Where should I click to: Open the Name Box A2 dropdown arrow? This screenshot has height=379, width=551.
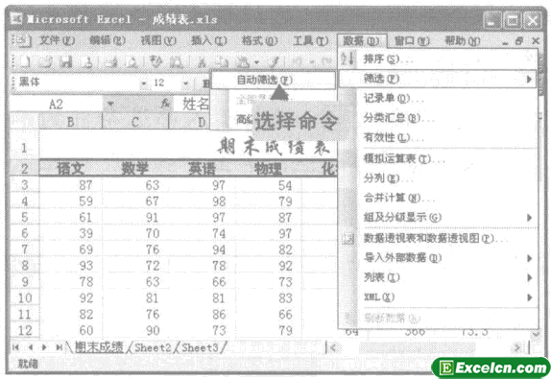pos(110,104)
